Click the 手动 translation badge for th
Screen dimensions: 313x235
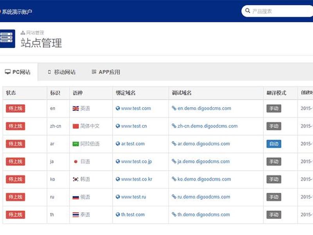coord(273,215)
